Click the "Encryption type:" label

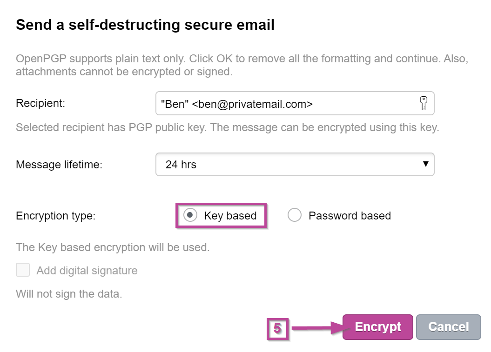point(55,216)
